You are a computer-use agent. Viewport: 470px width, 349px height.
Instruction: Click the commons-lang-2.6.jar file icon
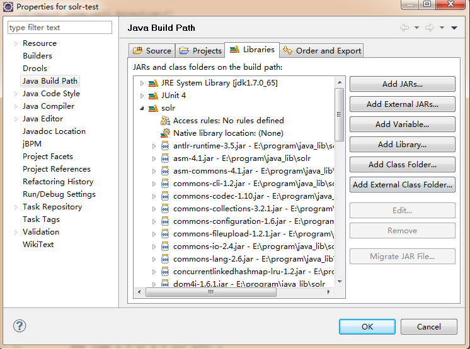point(165,259)
